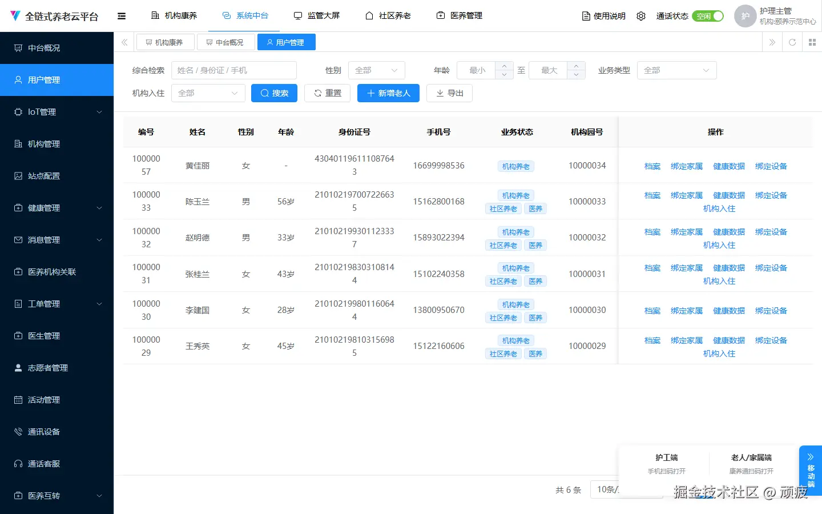Open 活动管理 in the sidebar
Viewport: 822px width, 514px height.
click(x=57, y=400)
